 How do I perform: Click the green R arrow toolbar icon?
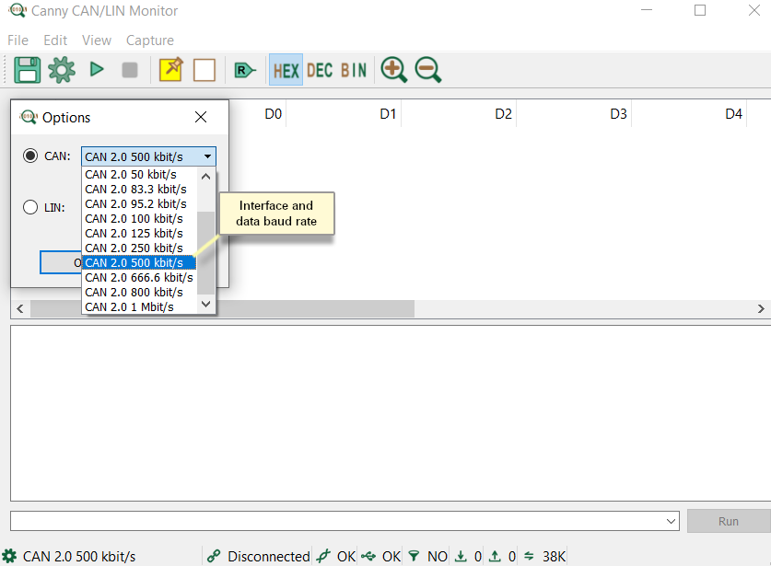coord(245,70)
